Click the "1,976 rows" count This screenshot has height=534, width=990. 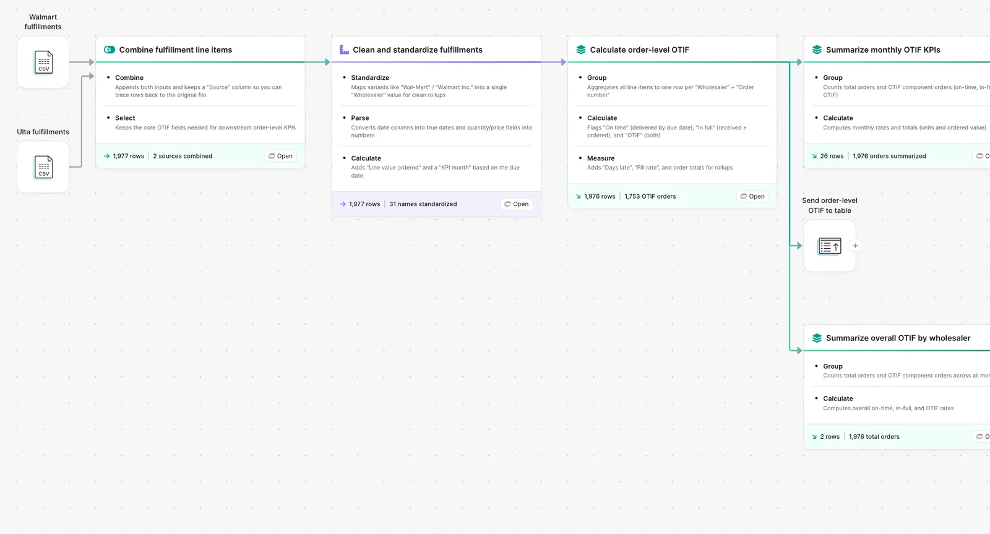click(x=600, y=197)
